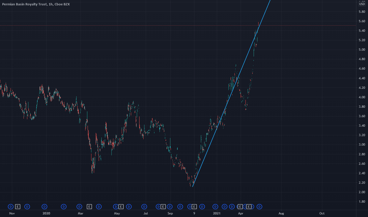Click the Aug label on the time axis
368x217 pixels.
click(281, 213)
